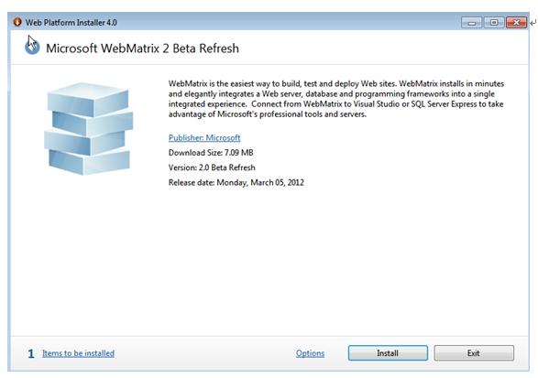The height and width of the screenshot is (378, 538).
Task: Follow the Publisher: Microsoft link
Action: [204, 138]
